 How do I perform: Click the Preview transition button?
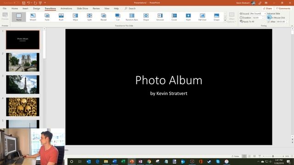coord(5,16)
